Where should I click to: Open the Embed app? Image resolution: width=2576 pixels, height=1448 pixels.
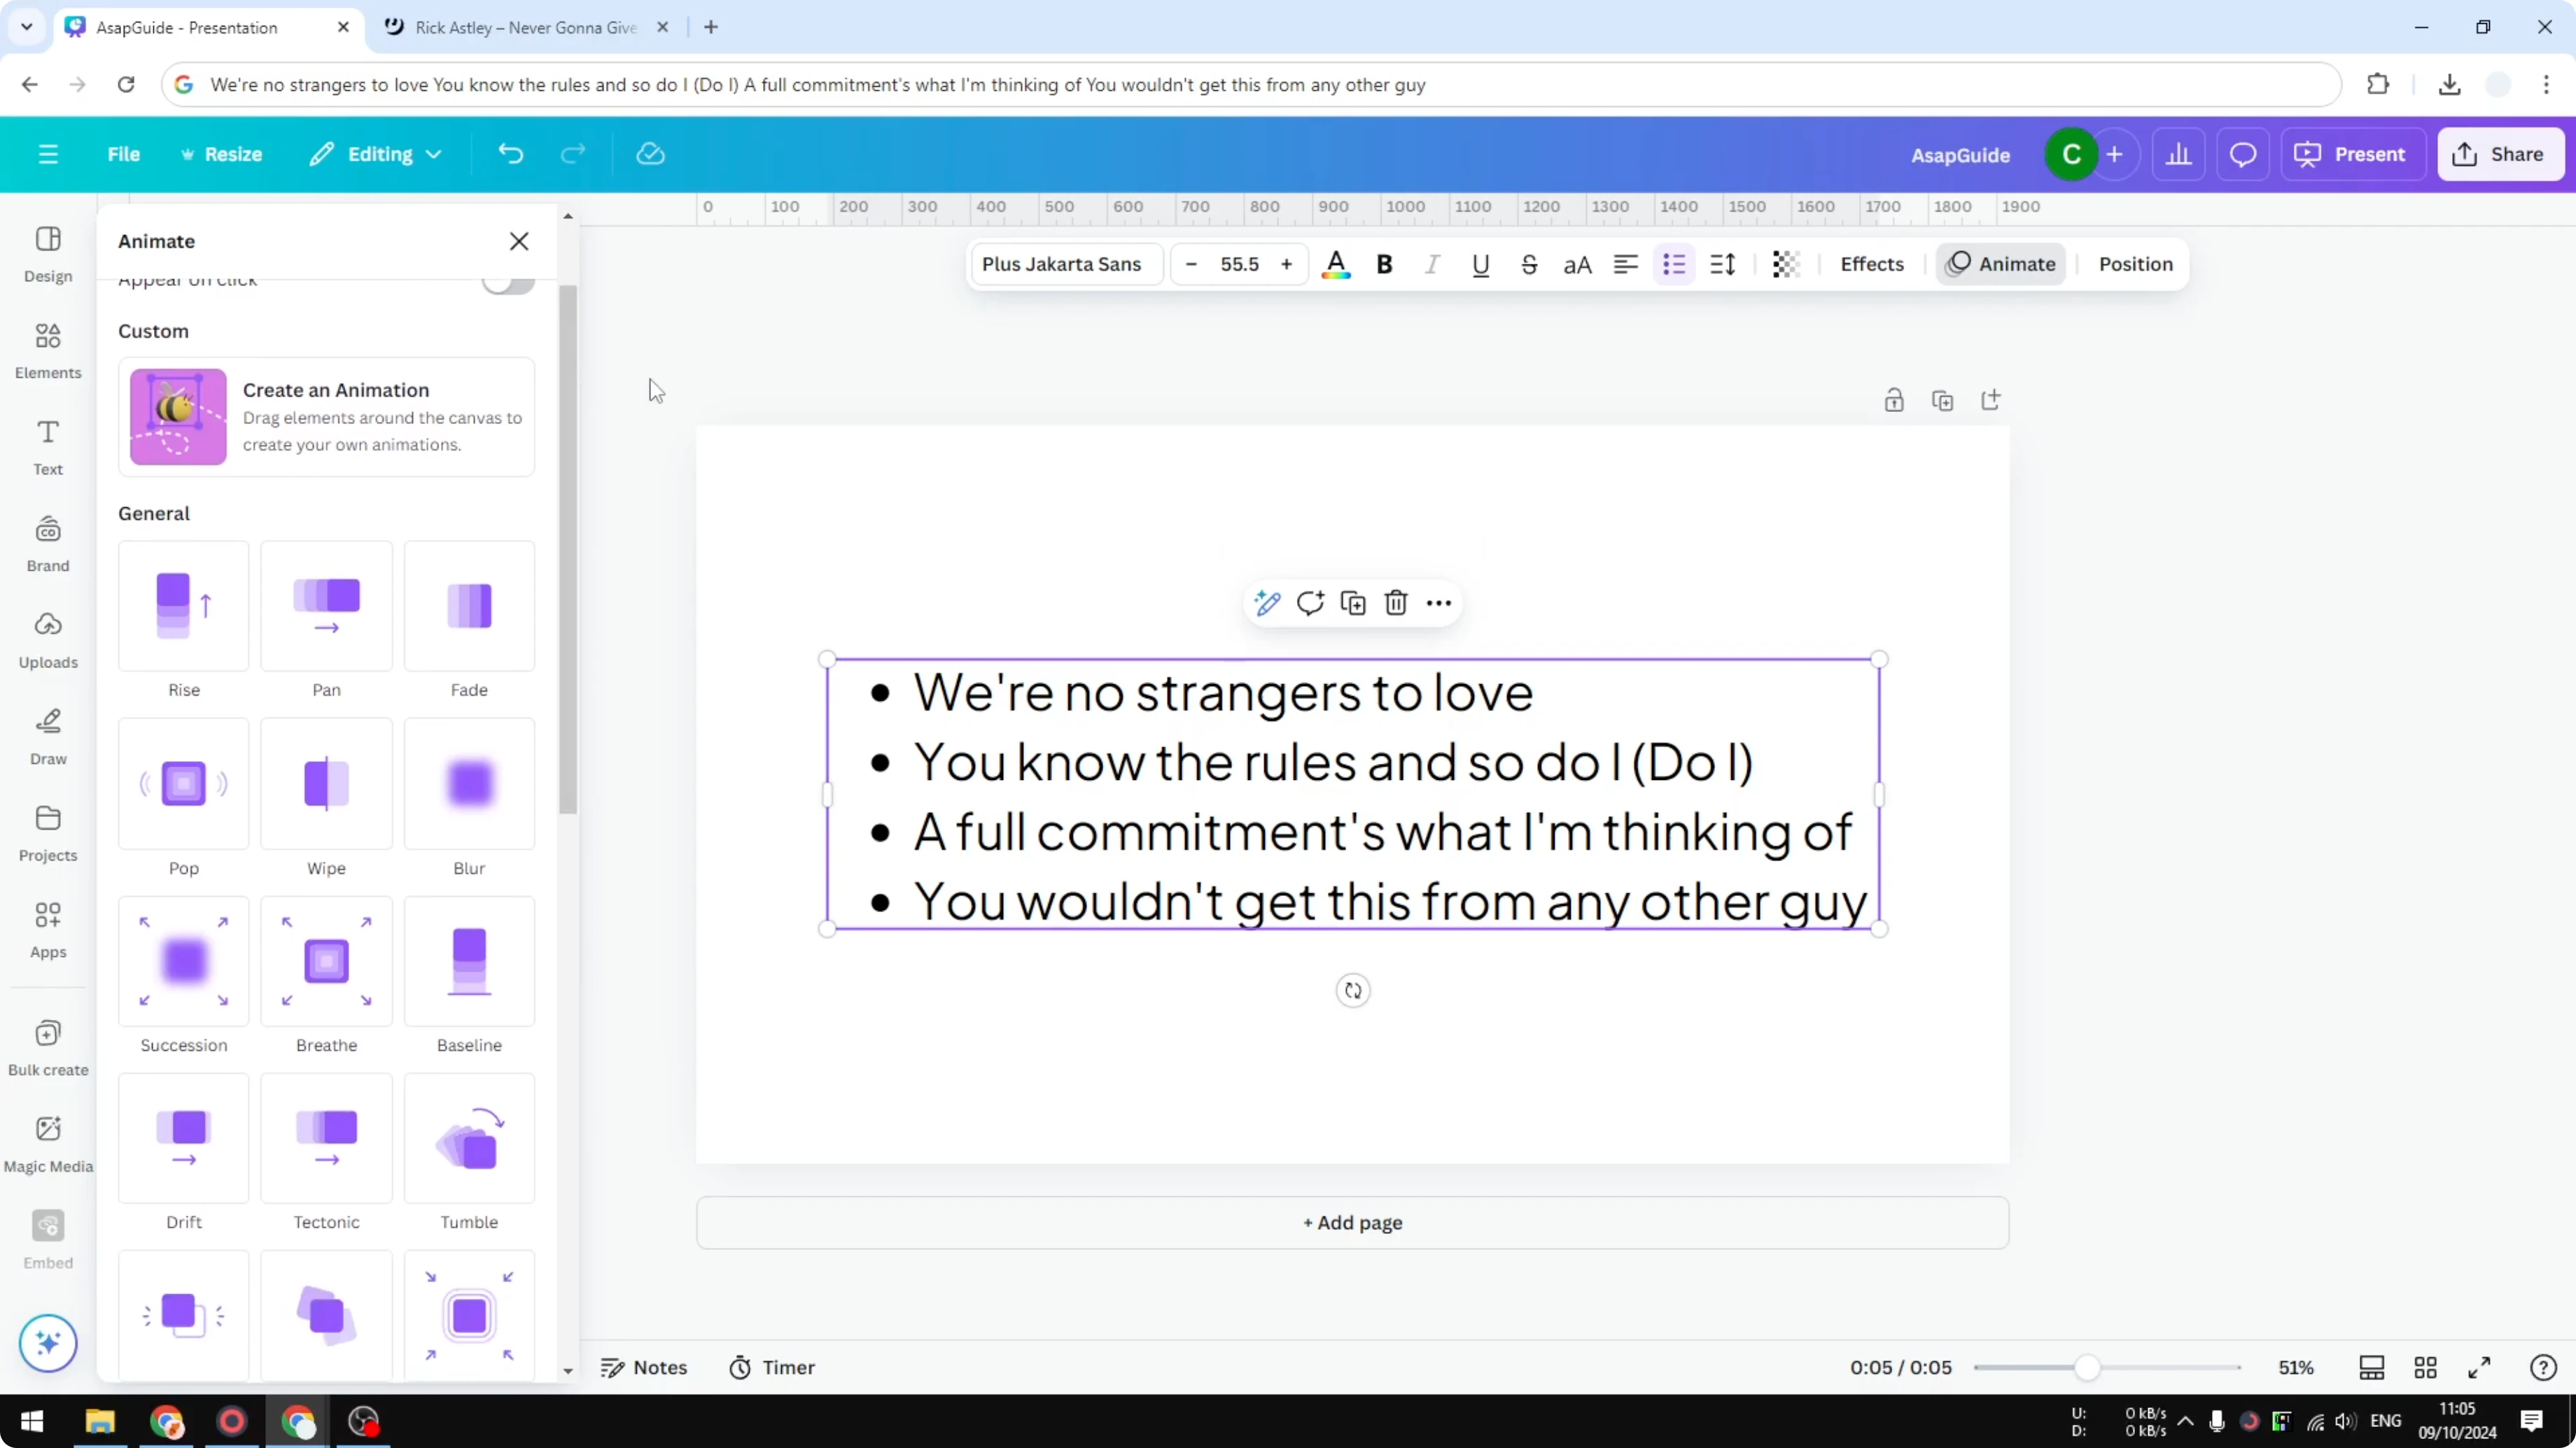pyautogui.click(x=48, y=1240)
